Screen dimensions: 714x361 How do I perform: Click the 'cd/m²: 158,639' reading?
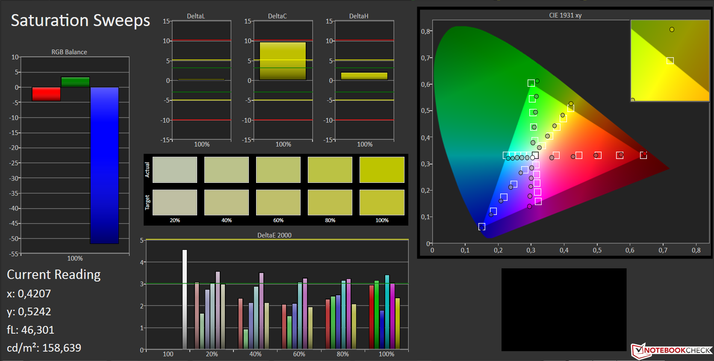pyautogui.click(x=44, y=348)
